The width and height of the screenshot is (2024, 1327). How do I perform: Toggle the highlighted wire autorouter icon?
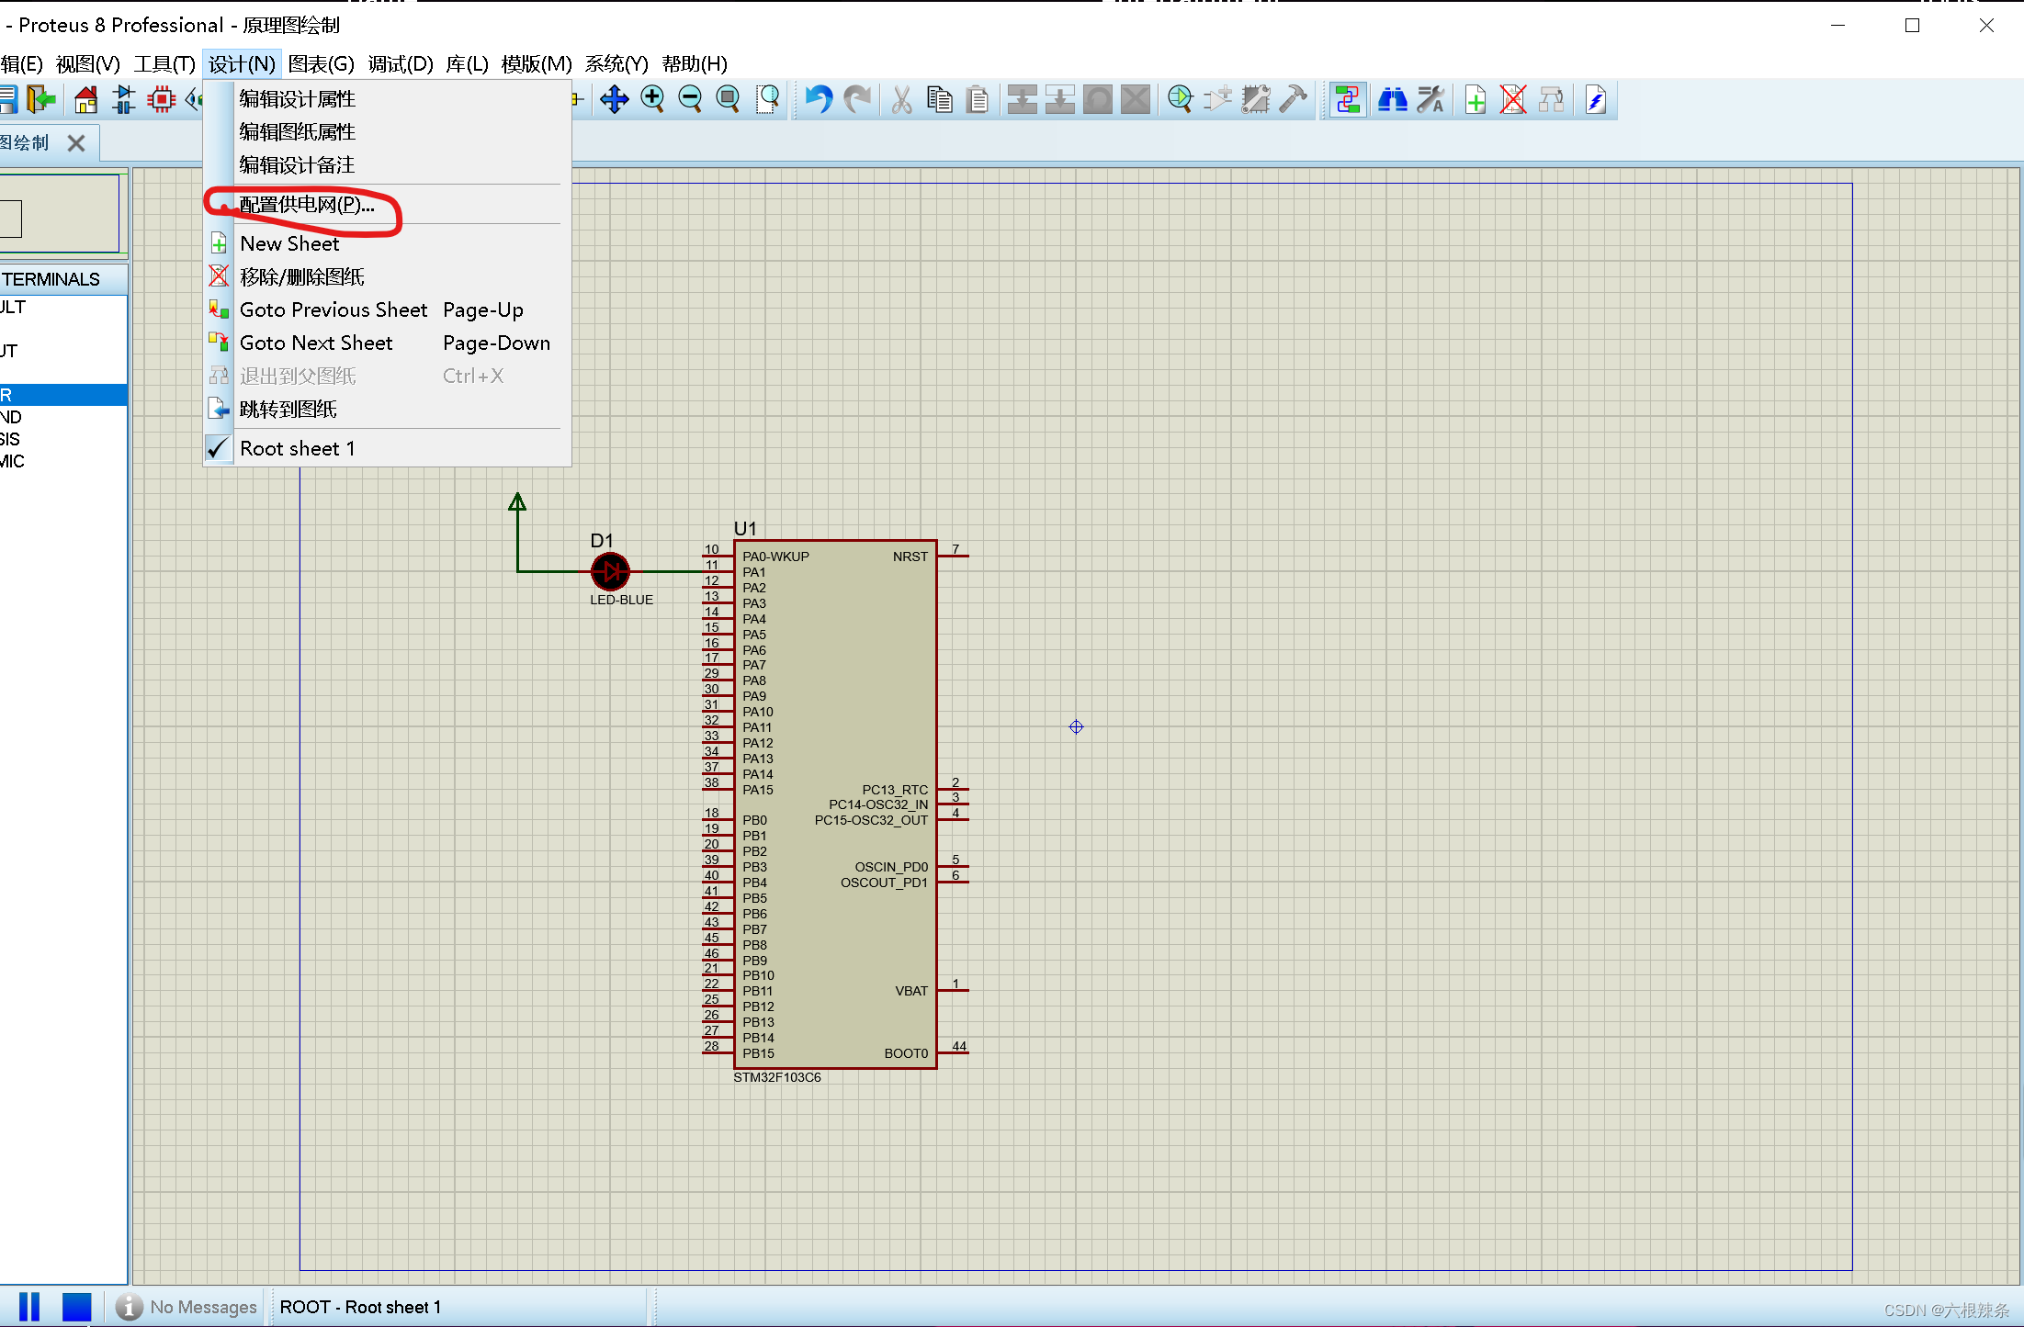tap(1348, 99)
